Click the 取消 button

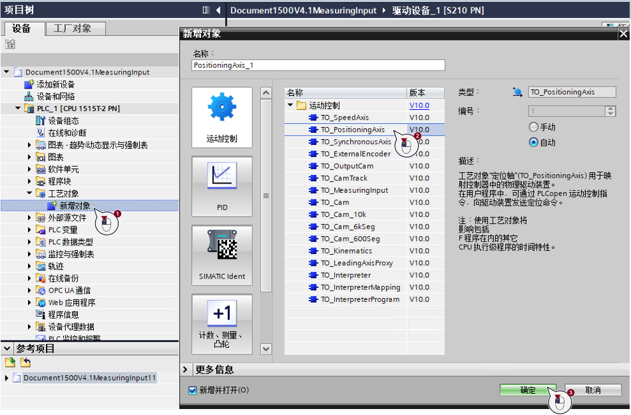[x=593, y=390]
